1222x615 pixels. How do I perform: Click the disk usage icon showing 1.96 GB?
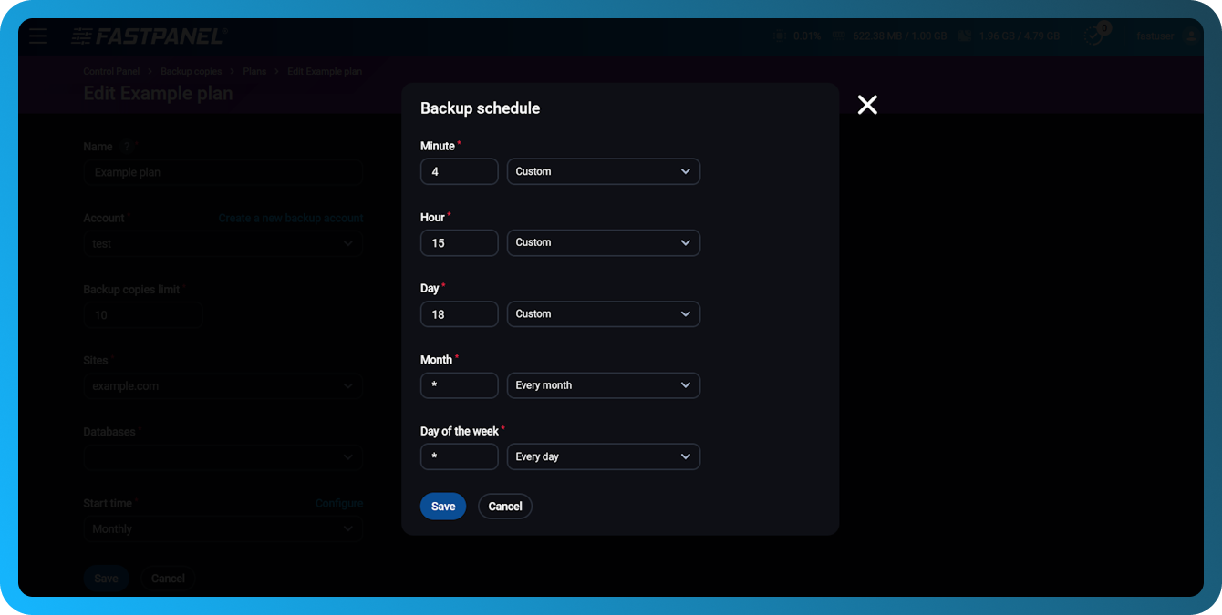pyautogui.click(x=965, y=36)
